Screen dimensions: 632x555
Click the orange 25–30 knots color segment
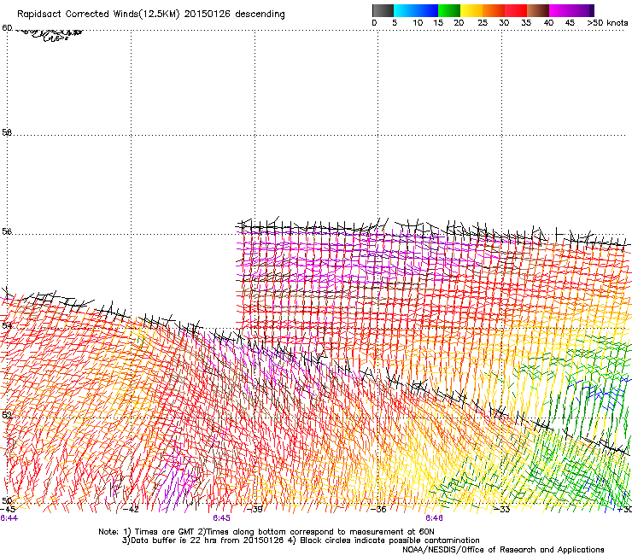coord(494,10)
